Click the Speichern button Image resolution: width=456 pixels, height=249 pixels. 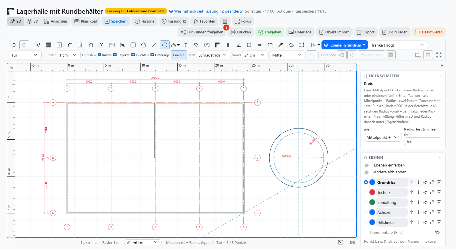point(116,21)
